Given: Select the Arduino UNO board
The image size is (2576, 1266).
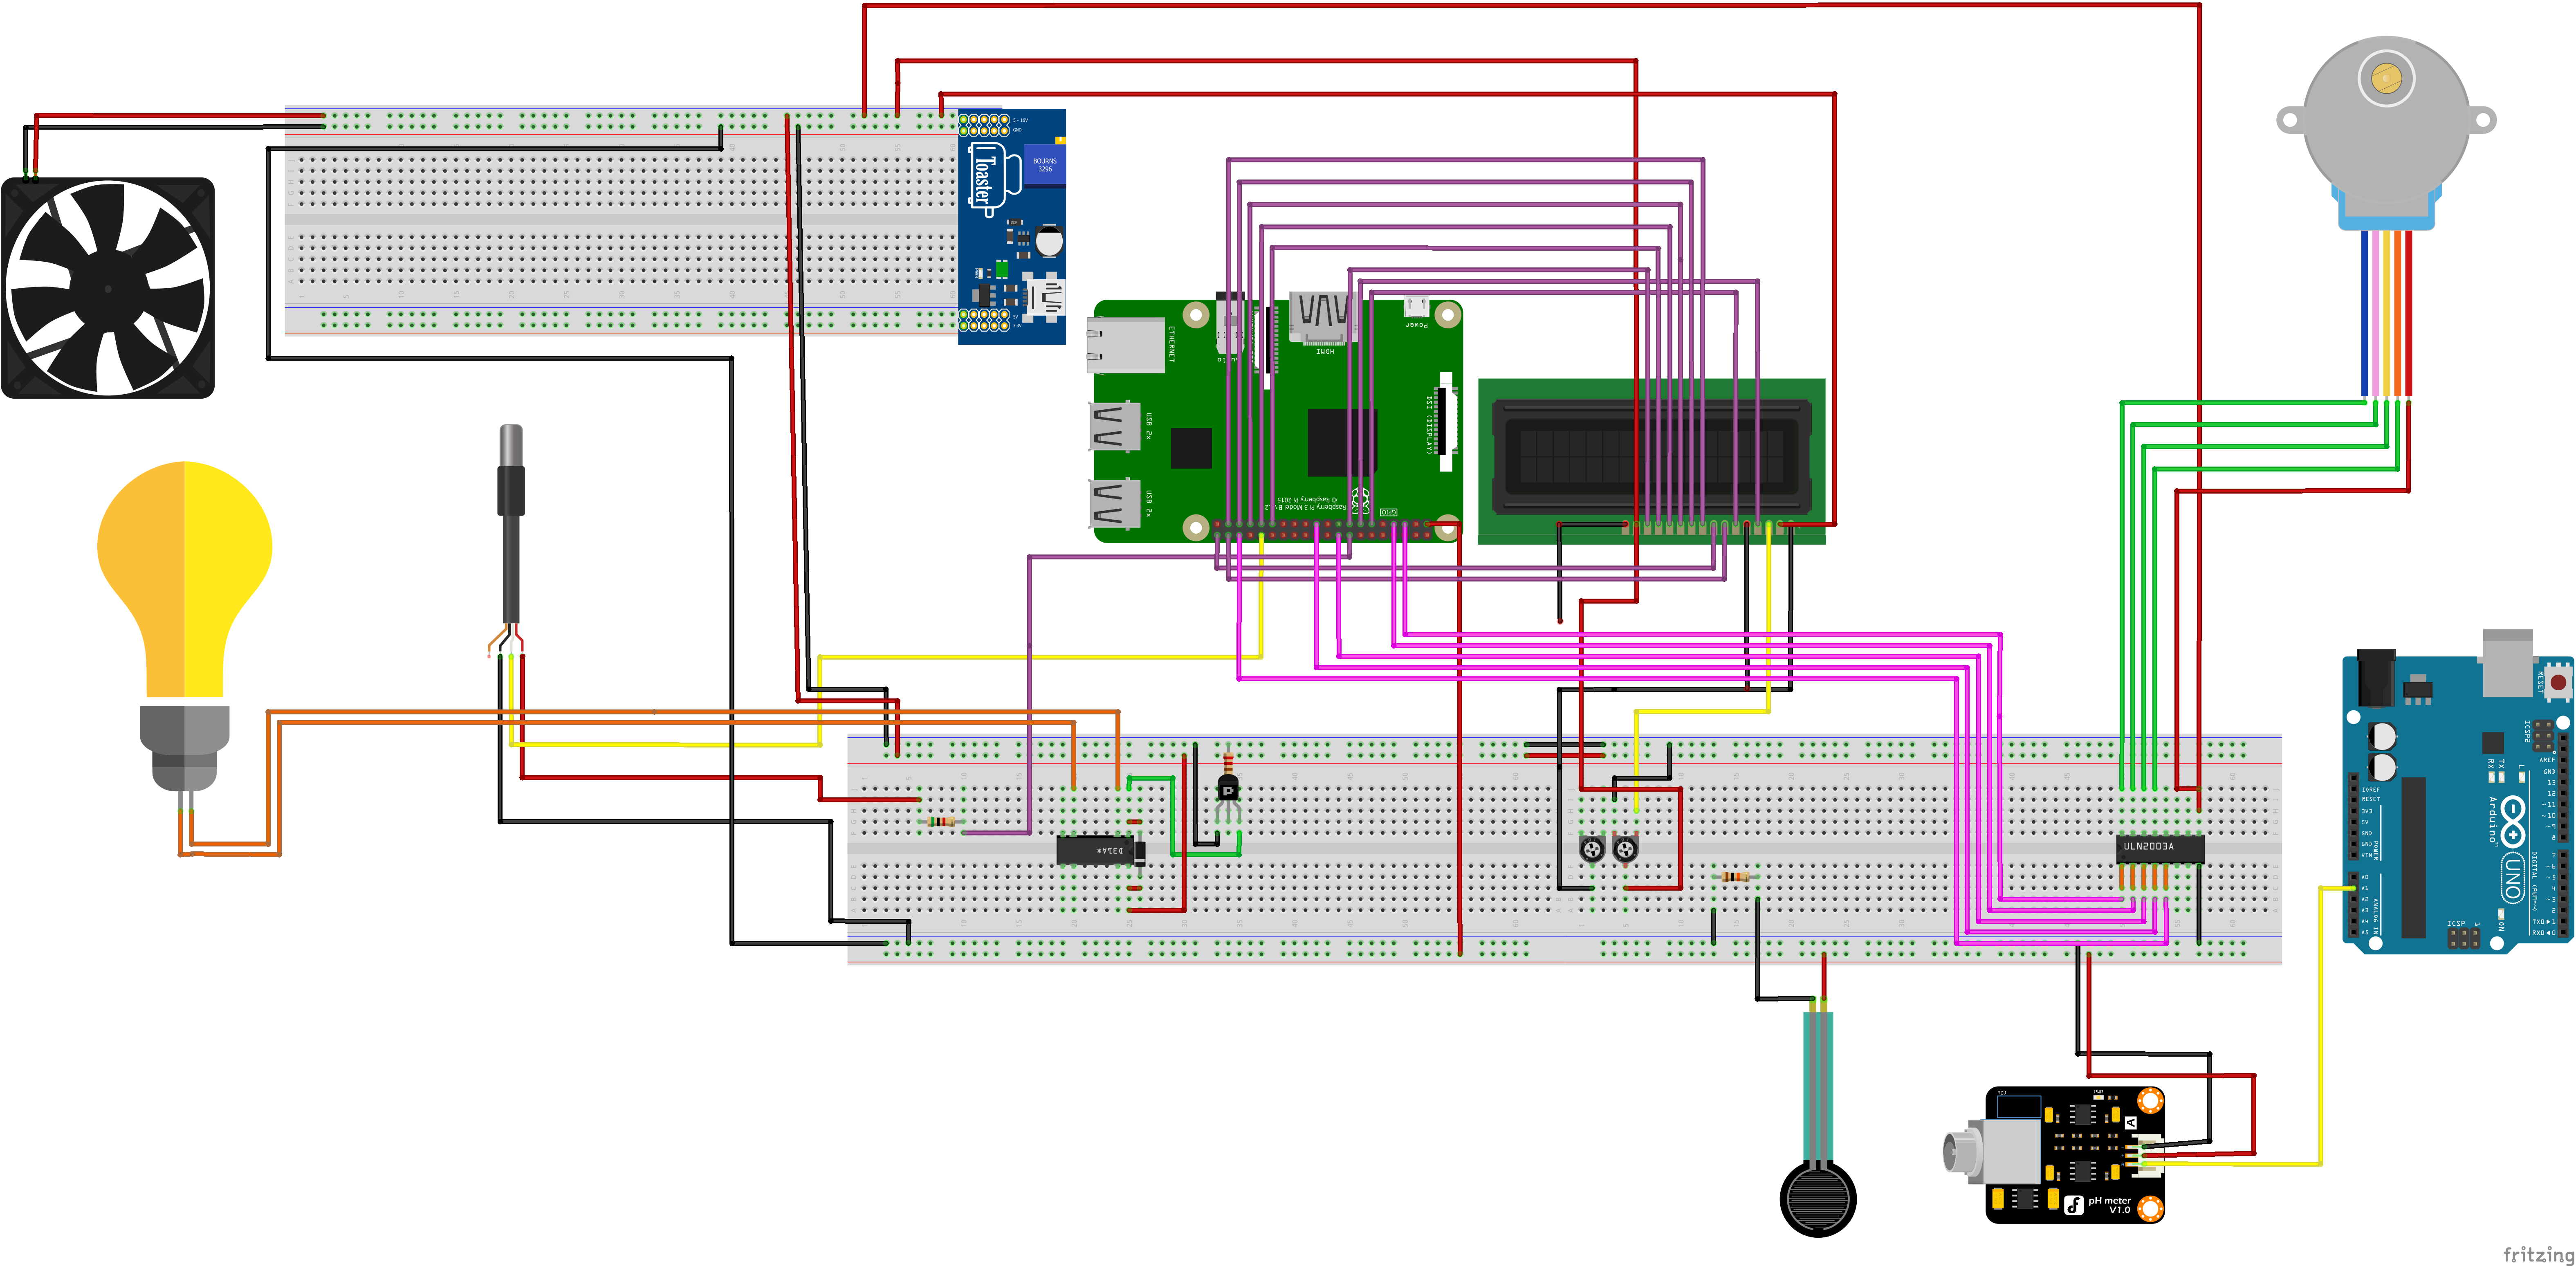Looking at the screenshot, I should point(2457,793).
